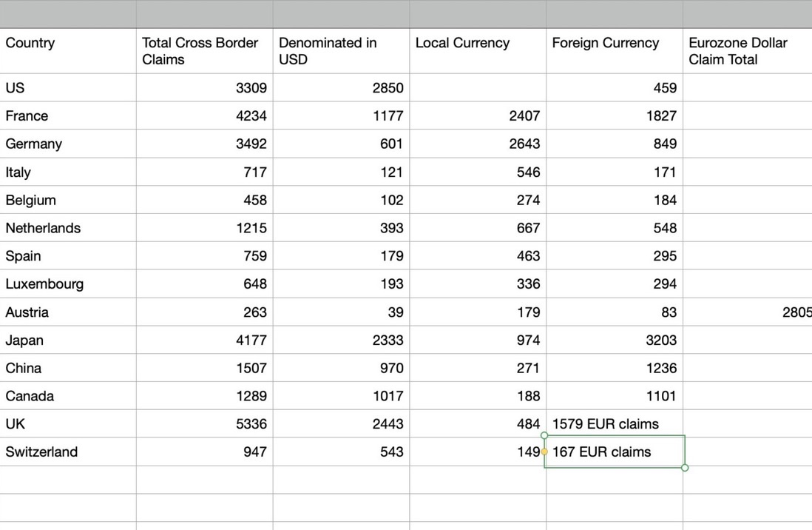
Task: Click the yellow fill handle on selected cell
Action: tap(544, 452)
